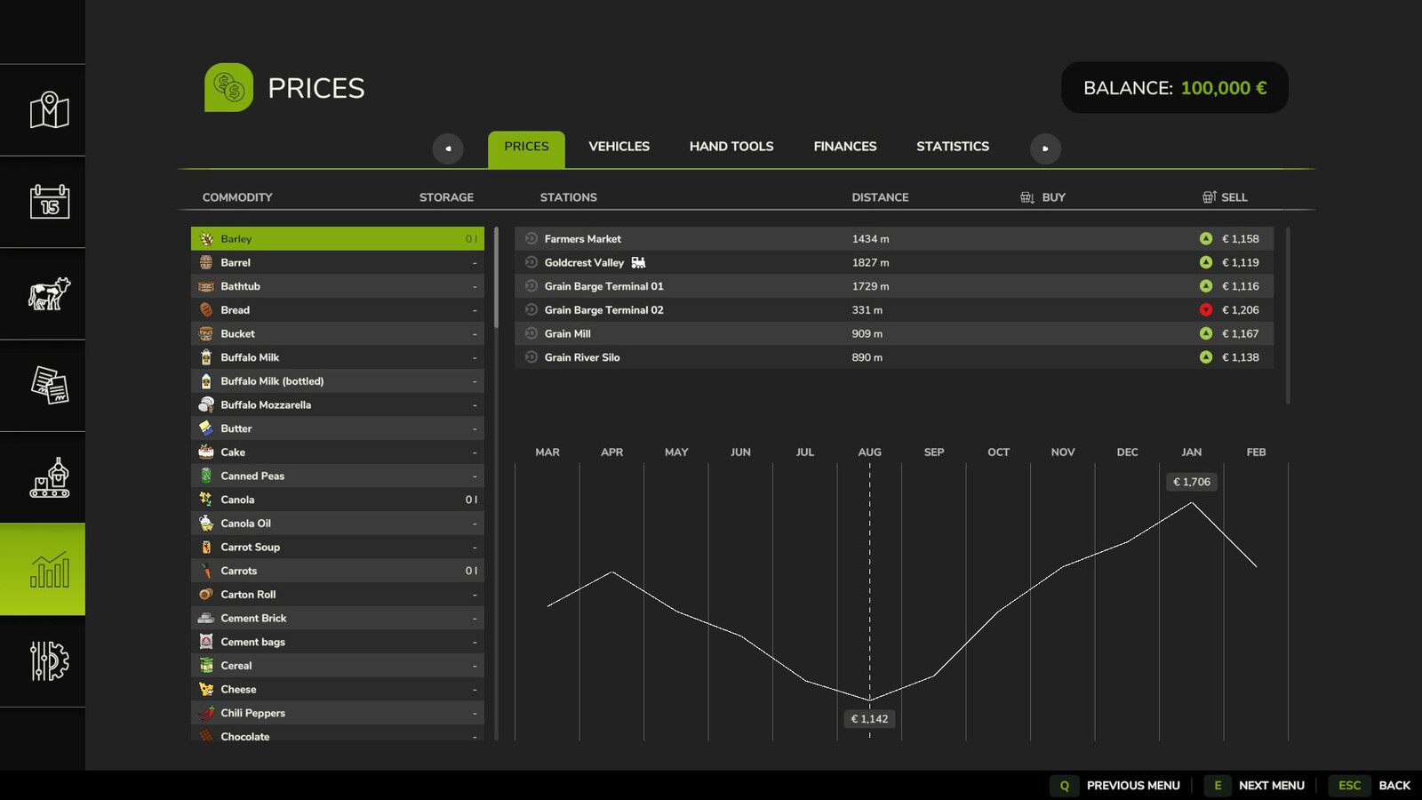Viewport: 1422px width, 800px height.
Task: Go to next tab with right arrow
Action: [x=1045, y=148]
